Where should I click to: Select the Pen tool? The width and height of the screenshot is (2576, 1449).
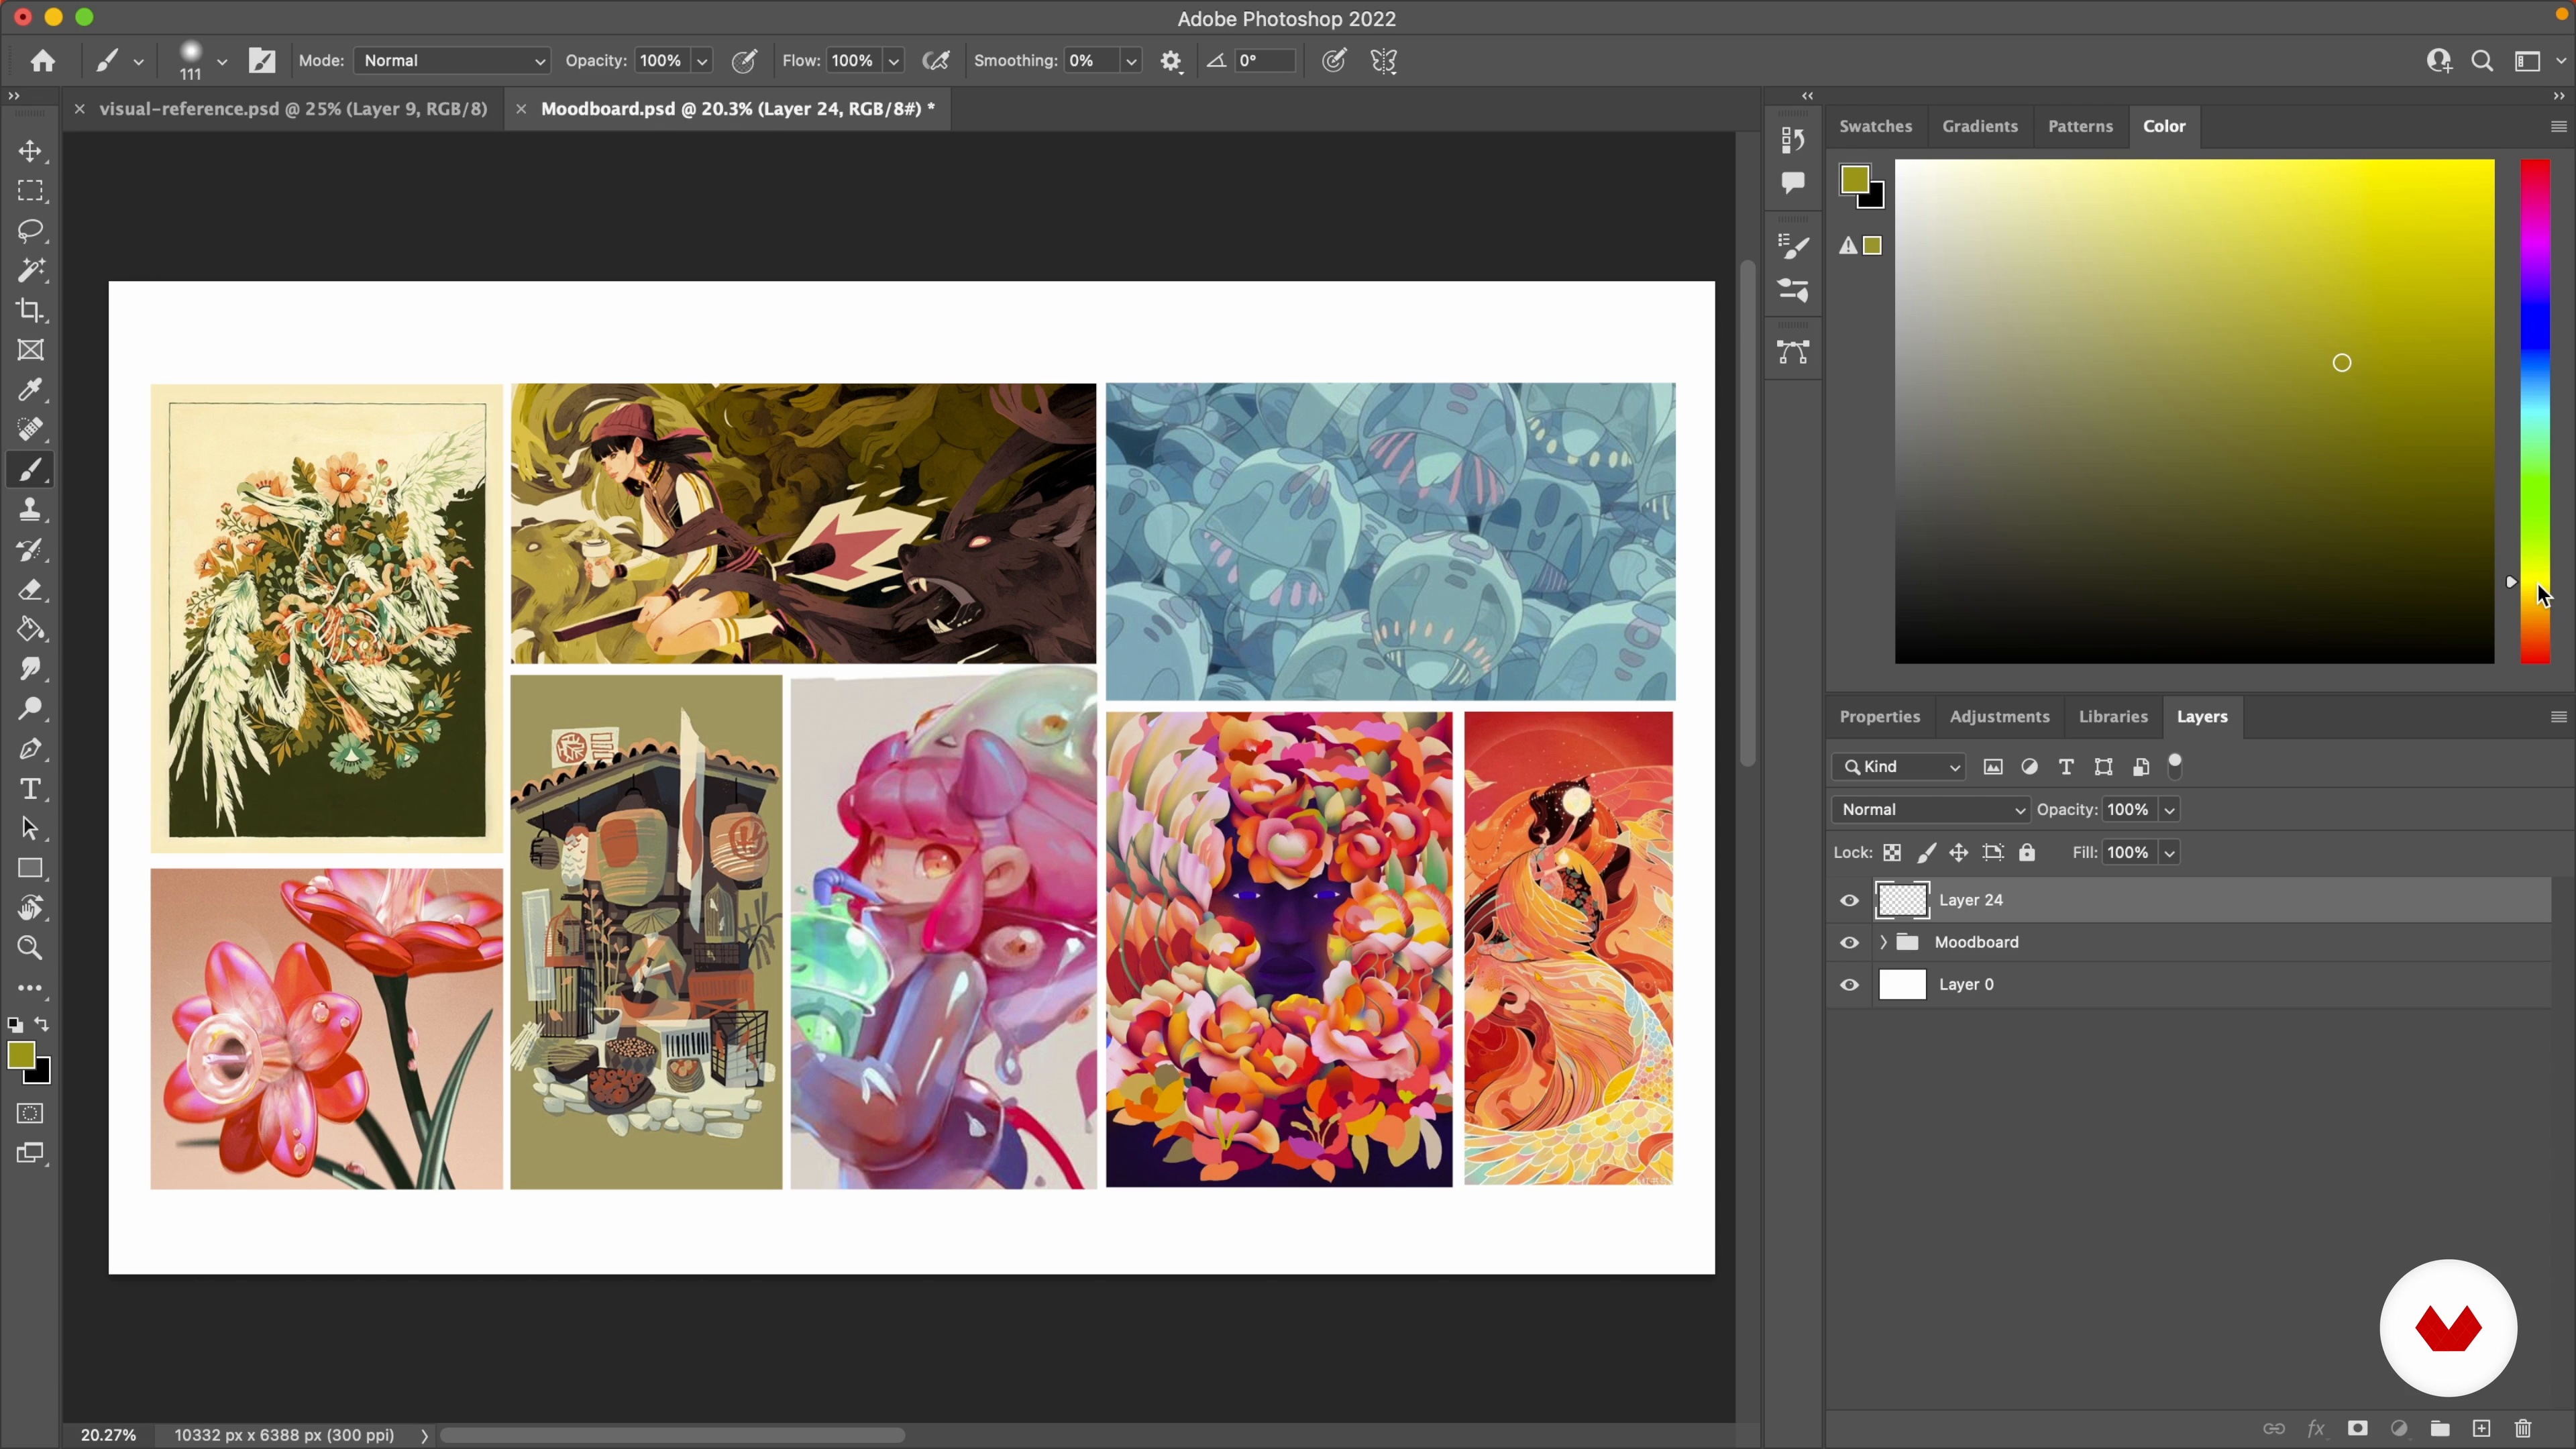(x=31, y=749)
